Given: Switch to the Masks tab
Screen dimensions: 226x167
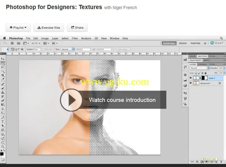Looking at the screenshot, I should point(207,60).
